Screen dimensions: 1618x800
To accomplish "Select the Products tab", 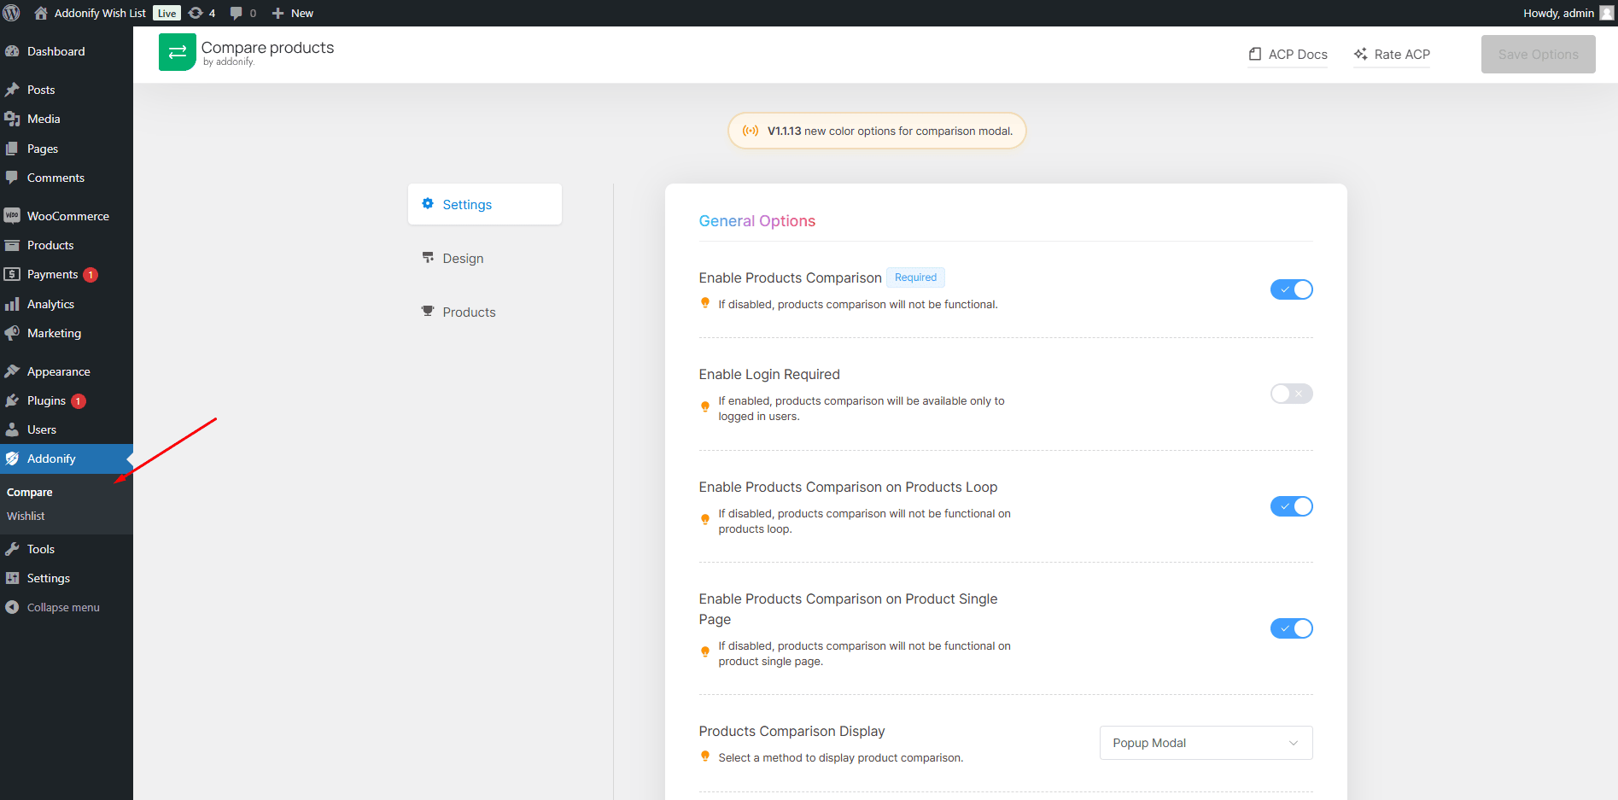I will (469, 312).
